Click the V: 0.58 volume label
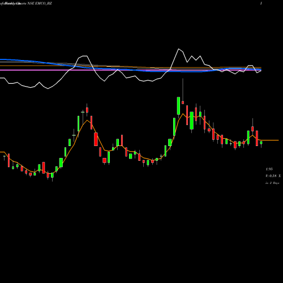The image size is (283, 283). click(x=273, y=176)
